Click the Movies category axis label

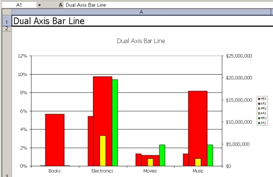point(150,171)
